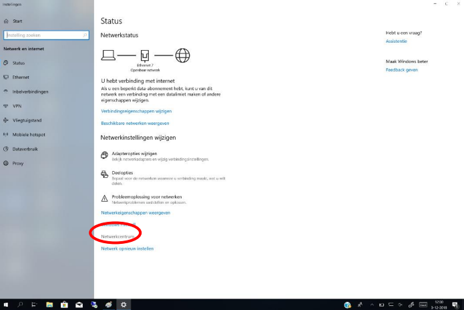This screenshot has height=310, width=464.
Task: Click the Probleemoplossing warning triangle icon
Action: 104,198
